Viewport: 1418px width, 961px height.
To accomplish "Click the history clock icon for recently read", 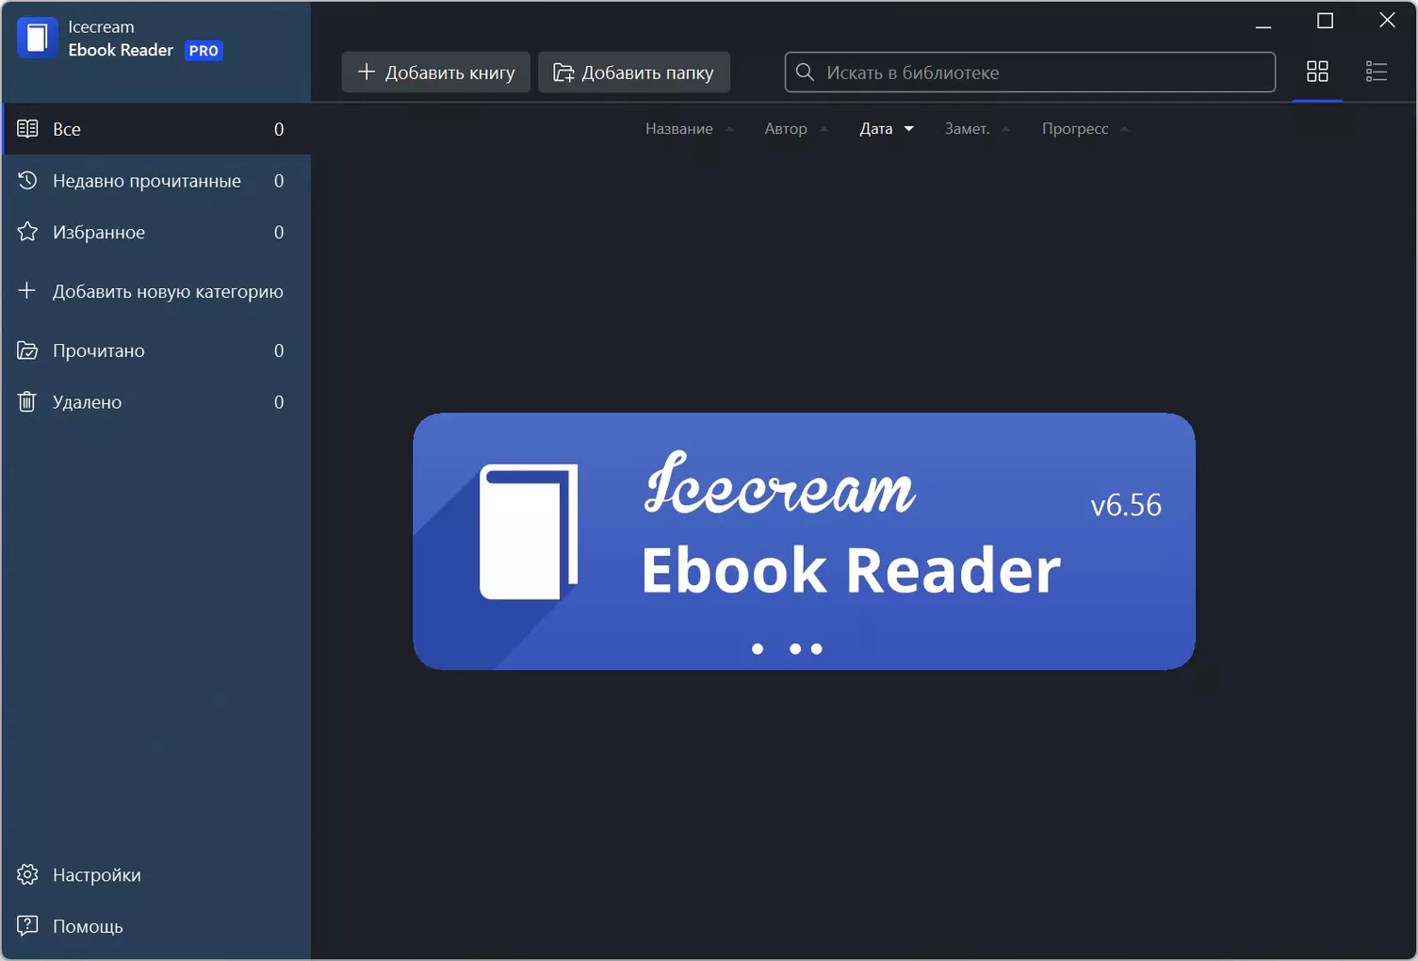I will click(x=27, y=180).
